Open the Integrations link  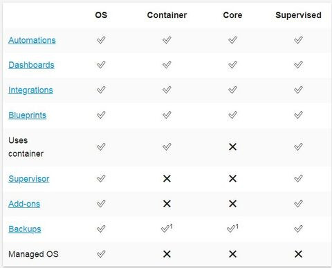point(30,90)
